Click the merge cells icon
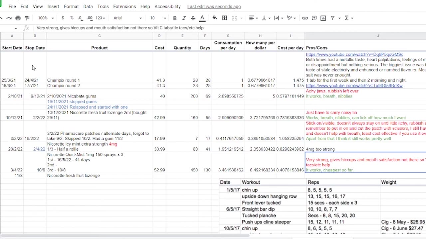This screenshot has height=239, width=426. coord(234,18)
